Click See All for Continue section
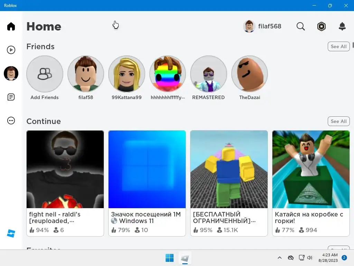 tap(338, 121)
